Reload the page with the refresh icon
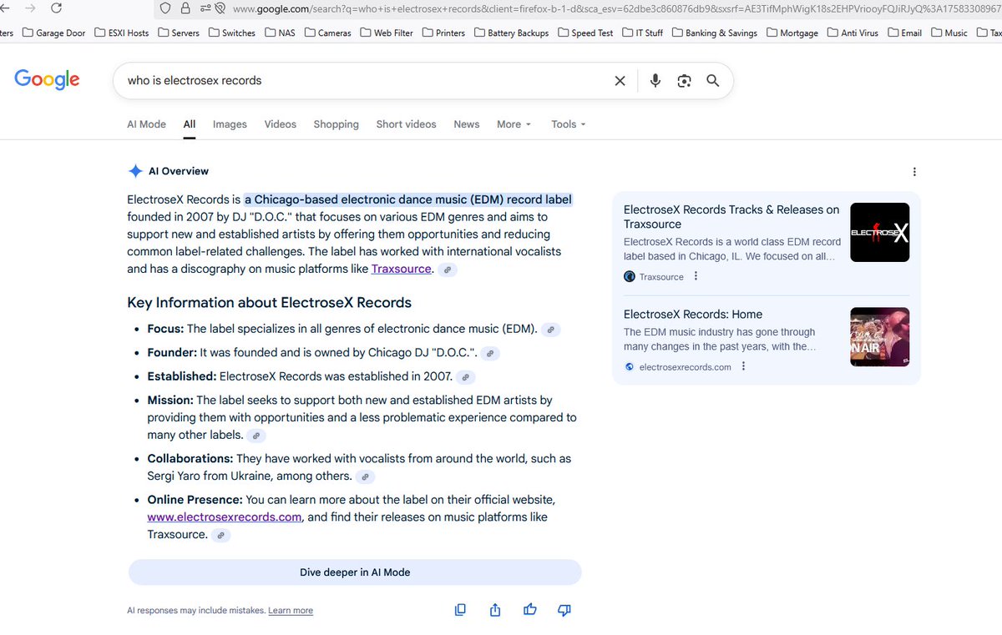This screenshot has height=635, width=1002. point(57,8)
